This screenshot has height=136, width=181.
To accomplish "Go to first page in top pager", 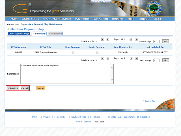I will pyautogui.click(x=102, y=40).
